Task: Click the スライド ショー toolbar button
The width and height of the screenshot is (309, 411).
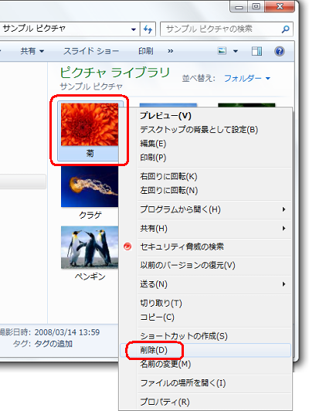Action: 91,51
